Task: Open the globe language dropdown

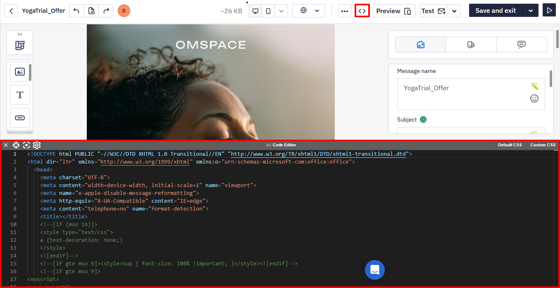Action: 309,11
